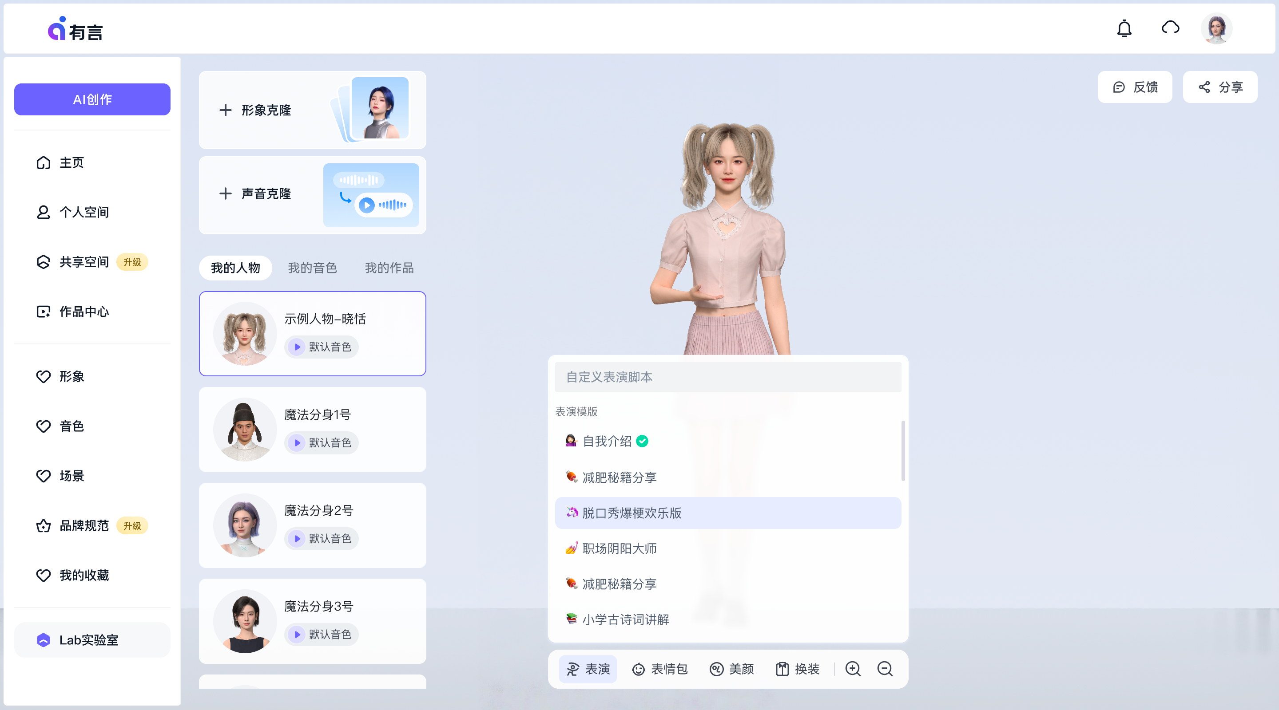Viewport: 1279px width, 710px height.
Task: Click the template list scrollbar
Action: 903,450
